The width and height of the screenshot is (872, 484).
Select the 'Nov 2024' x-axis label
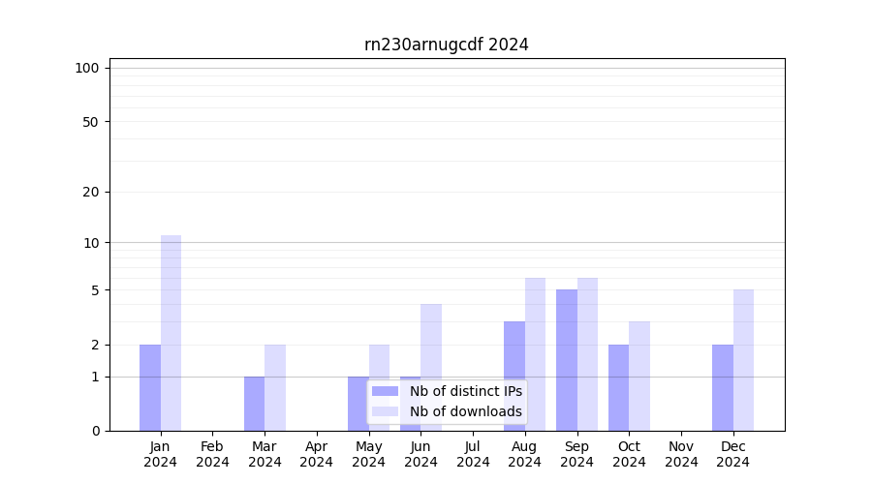click(x=681, y=454)
